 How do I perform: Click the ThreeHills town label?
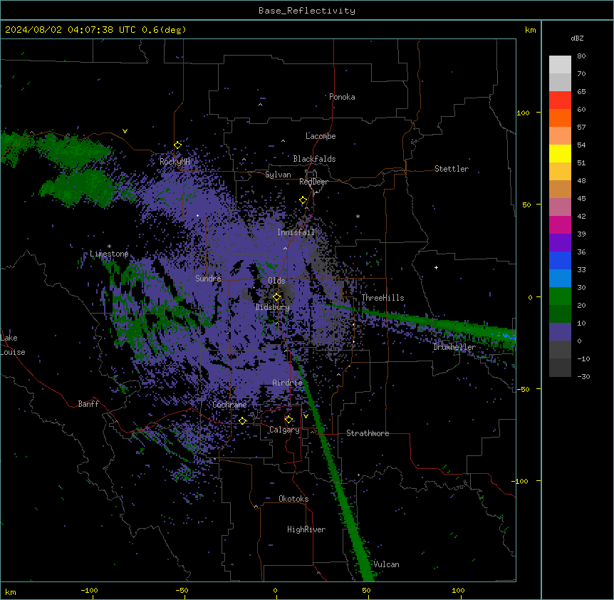pos(383,298)
